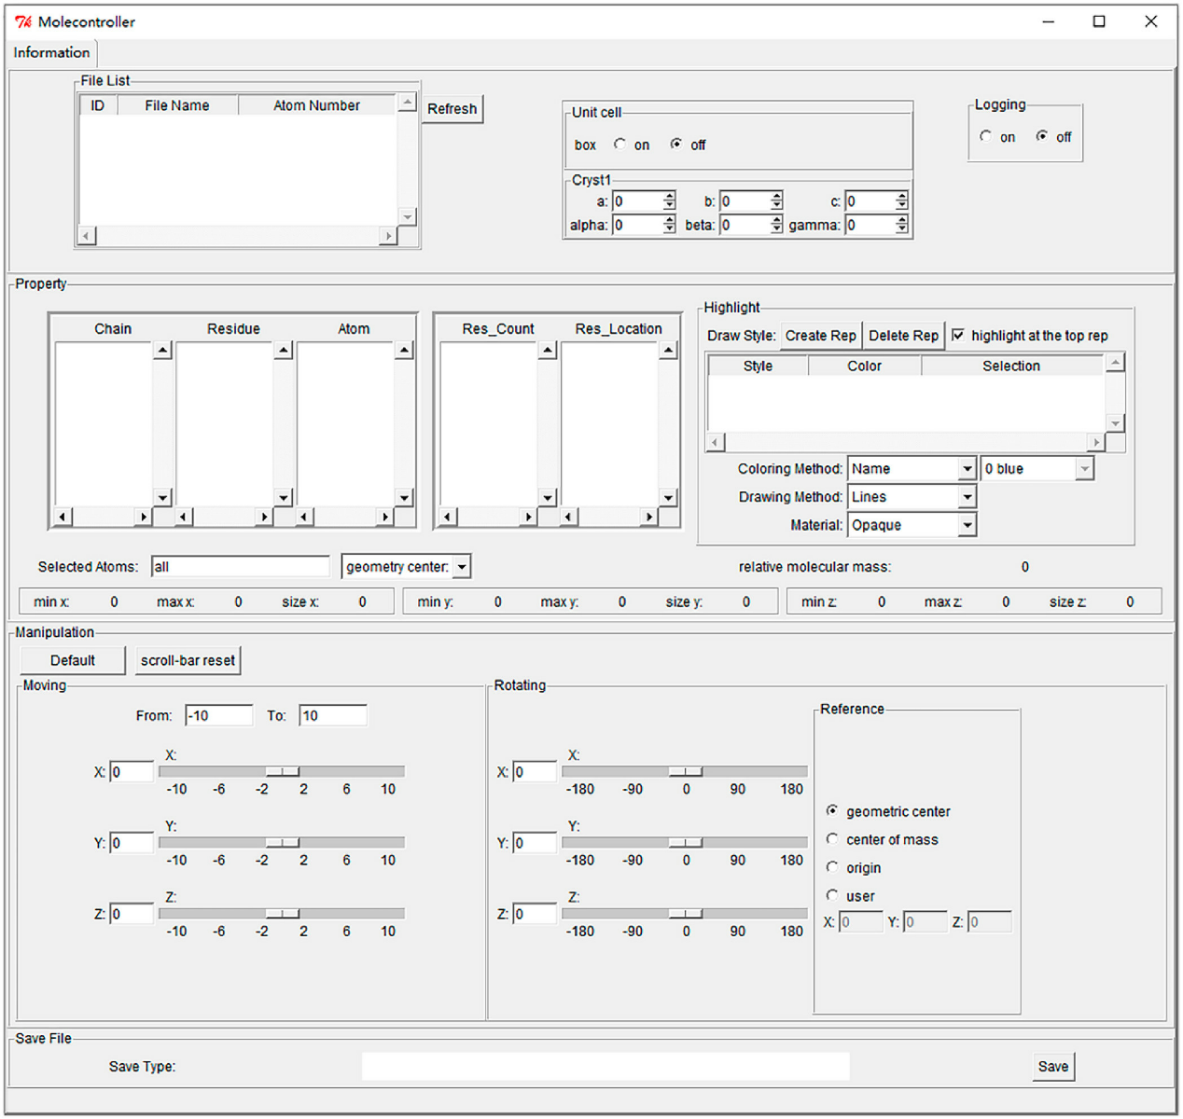The image size is (1183, 1119).
Task: Open the Coloring Method dropdown
Action: pyautogui.click(x=967, y=469)
